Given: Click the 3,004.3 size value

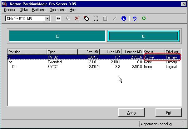Looking at the screenshot, I should coord(93,57).
